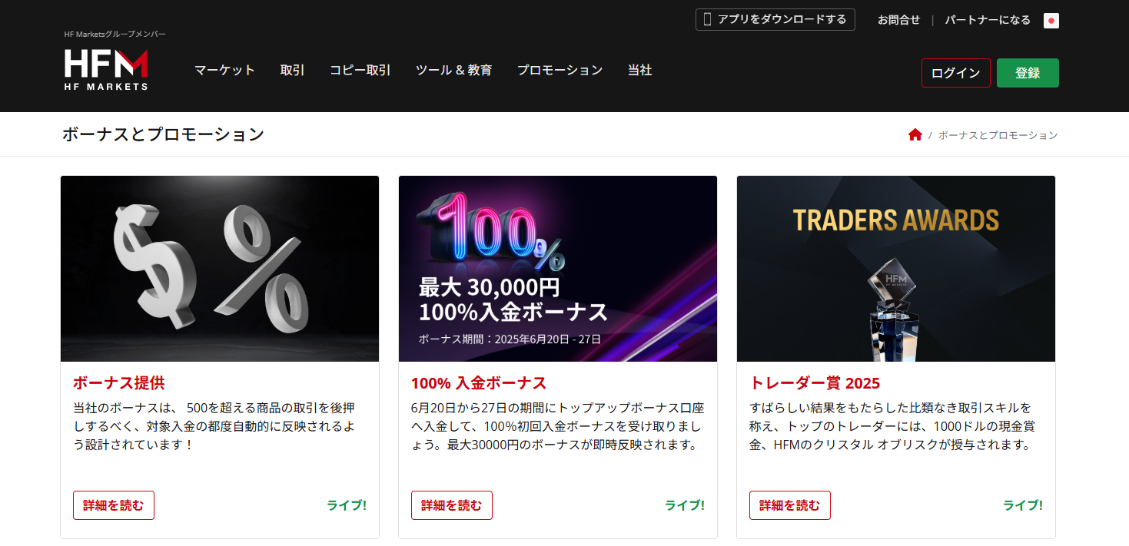Click アプリをダウンロードする button
Screen dimensions: 1129x546
[775, 20]
